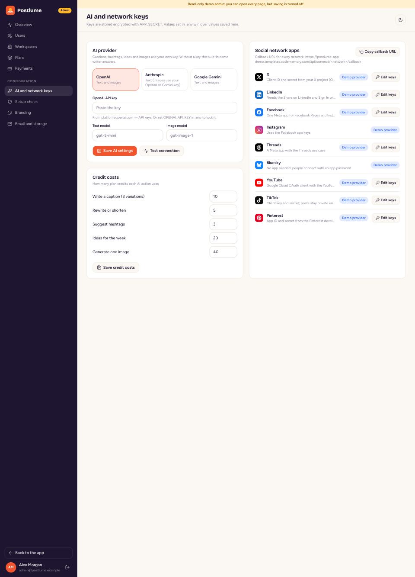Click Test connection button

[162, 151]
